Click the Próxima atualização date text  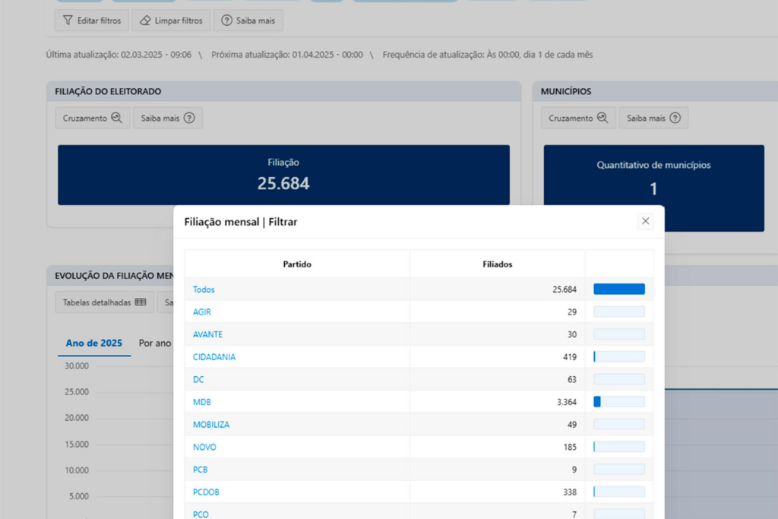point(286,55)
